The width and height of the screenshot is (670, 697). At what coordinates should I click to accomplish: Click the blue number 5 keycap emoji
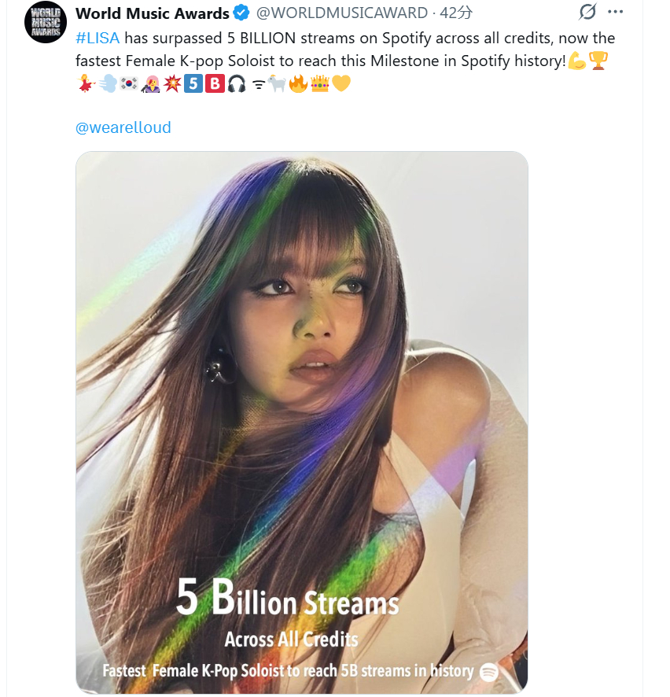tap(193, 83)
